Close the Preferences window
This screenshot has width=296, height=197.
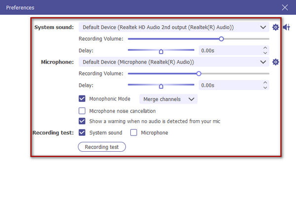pyautogui.click(x=285, y=7)
